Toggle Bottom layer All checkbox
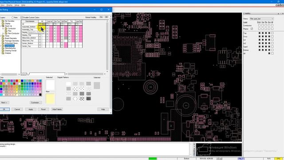Screen dimensions: 284x160 272,50
